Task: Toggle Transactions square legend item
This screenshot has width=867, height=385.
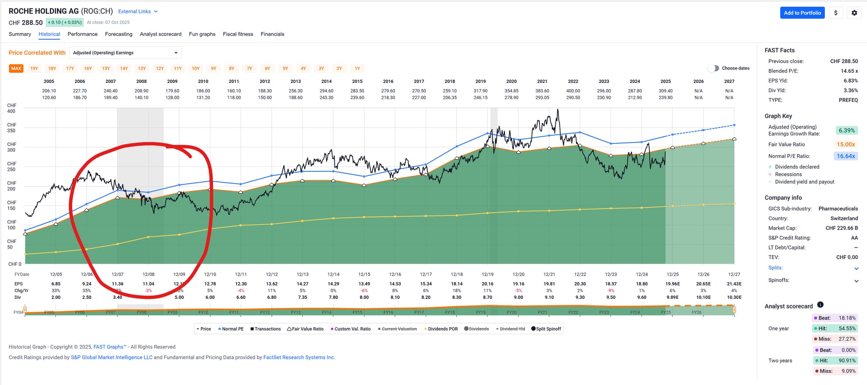Action: coord(265,329)
